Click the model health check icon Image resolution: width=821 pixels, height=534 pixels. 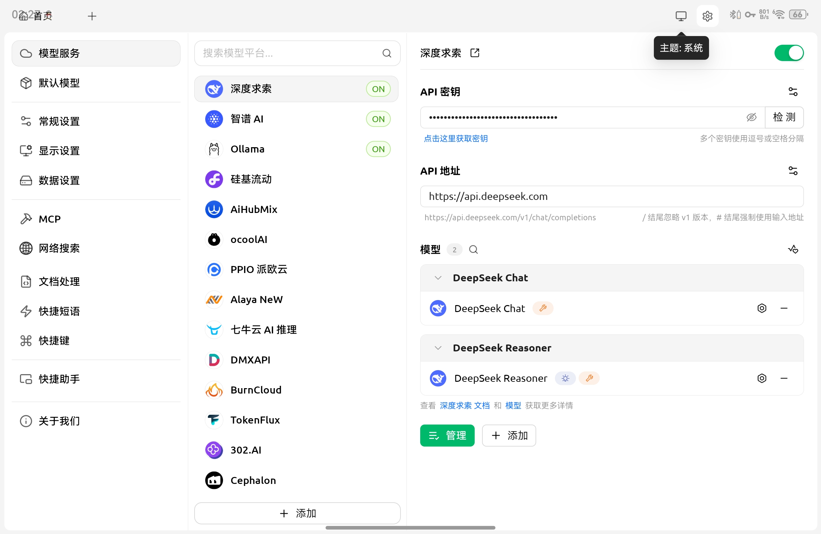793,249
